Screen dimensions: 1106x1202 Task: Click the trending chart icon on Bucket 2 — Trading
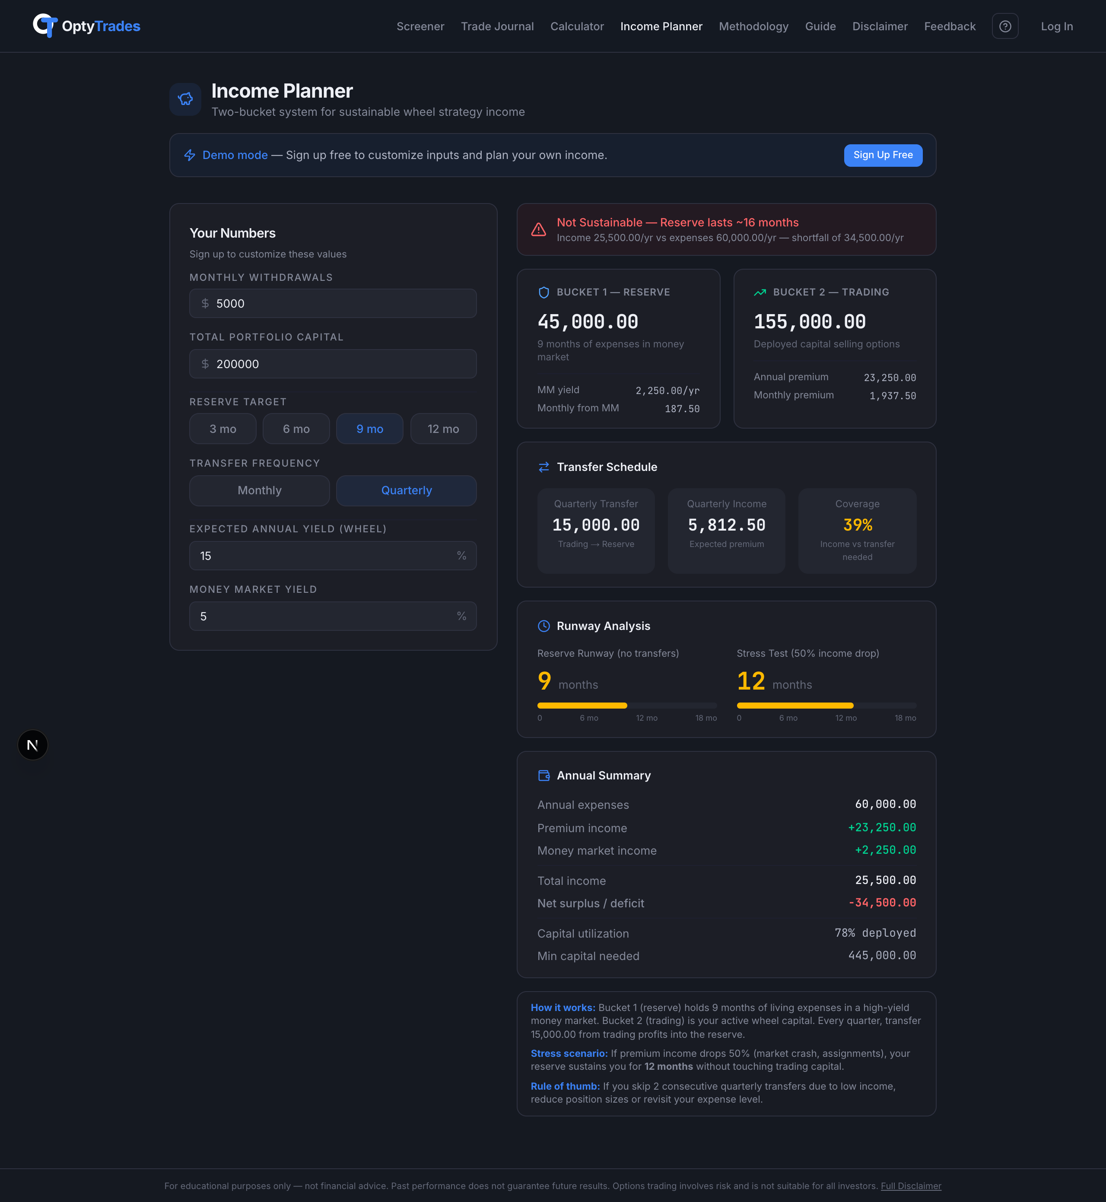click(759, 293)
